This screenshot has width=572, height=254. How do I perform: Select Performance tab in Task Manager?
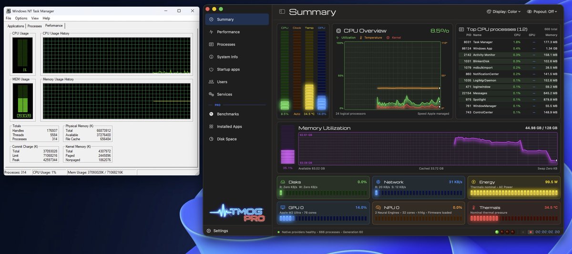[54, 26]
